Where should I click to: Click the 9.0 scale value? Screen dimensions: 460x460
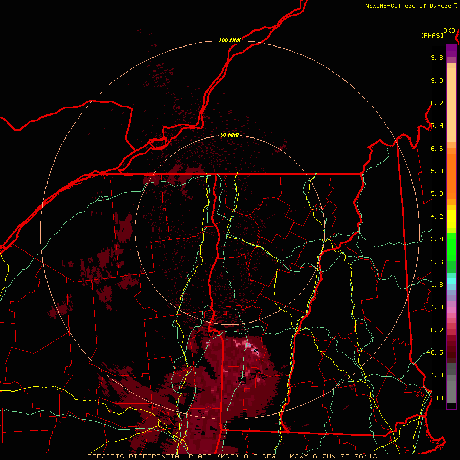pyautogui.click(x=437, y=80)
